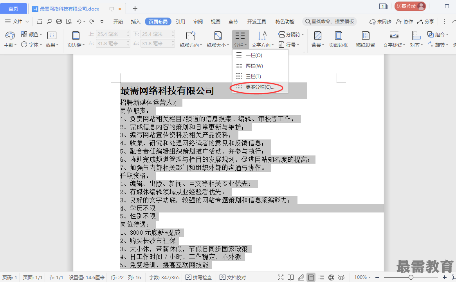Click the 文字环绕 text wrap icon
The height and width of the screenshot is (282, 456).
click(394, 36)
